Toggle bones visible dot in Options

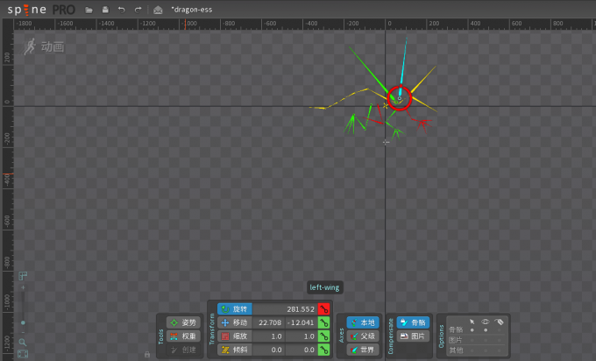486,330
